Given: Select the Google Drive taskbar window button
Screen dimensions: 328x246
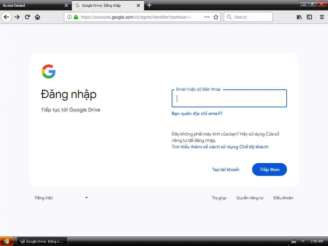Looking at the screenshot, I should [x=42, y=242].
